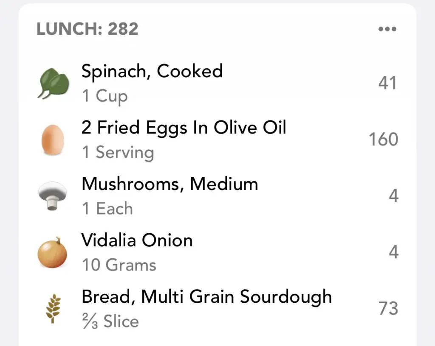Click the spinach leaf icon

pos(53,84)
